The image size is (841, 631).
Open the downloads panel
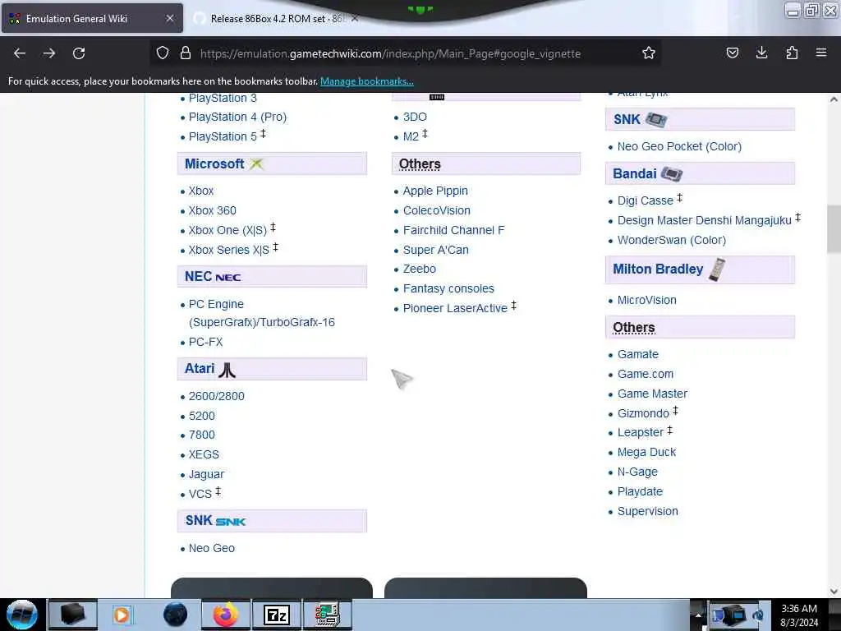click(x=761, y=53)
